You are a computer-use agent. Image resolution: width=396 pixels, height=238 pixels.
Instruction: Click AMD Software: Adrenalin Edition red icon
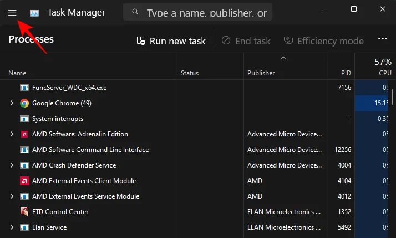24,134
